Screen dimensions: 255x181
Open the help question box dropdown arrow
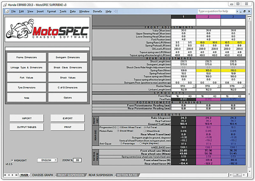point(237,11)
